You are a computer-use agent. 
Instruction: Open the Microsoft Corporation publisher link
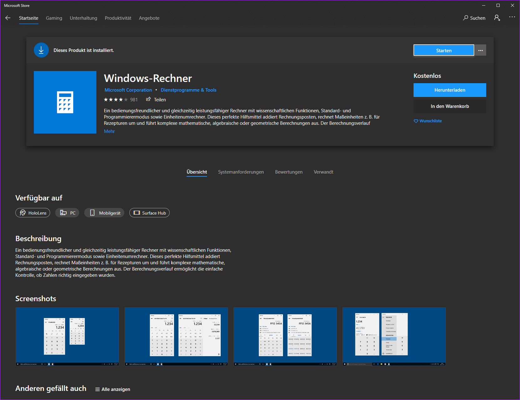coord(128,90)
